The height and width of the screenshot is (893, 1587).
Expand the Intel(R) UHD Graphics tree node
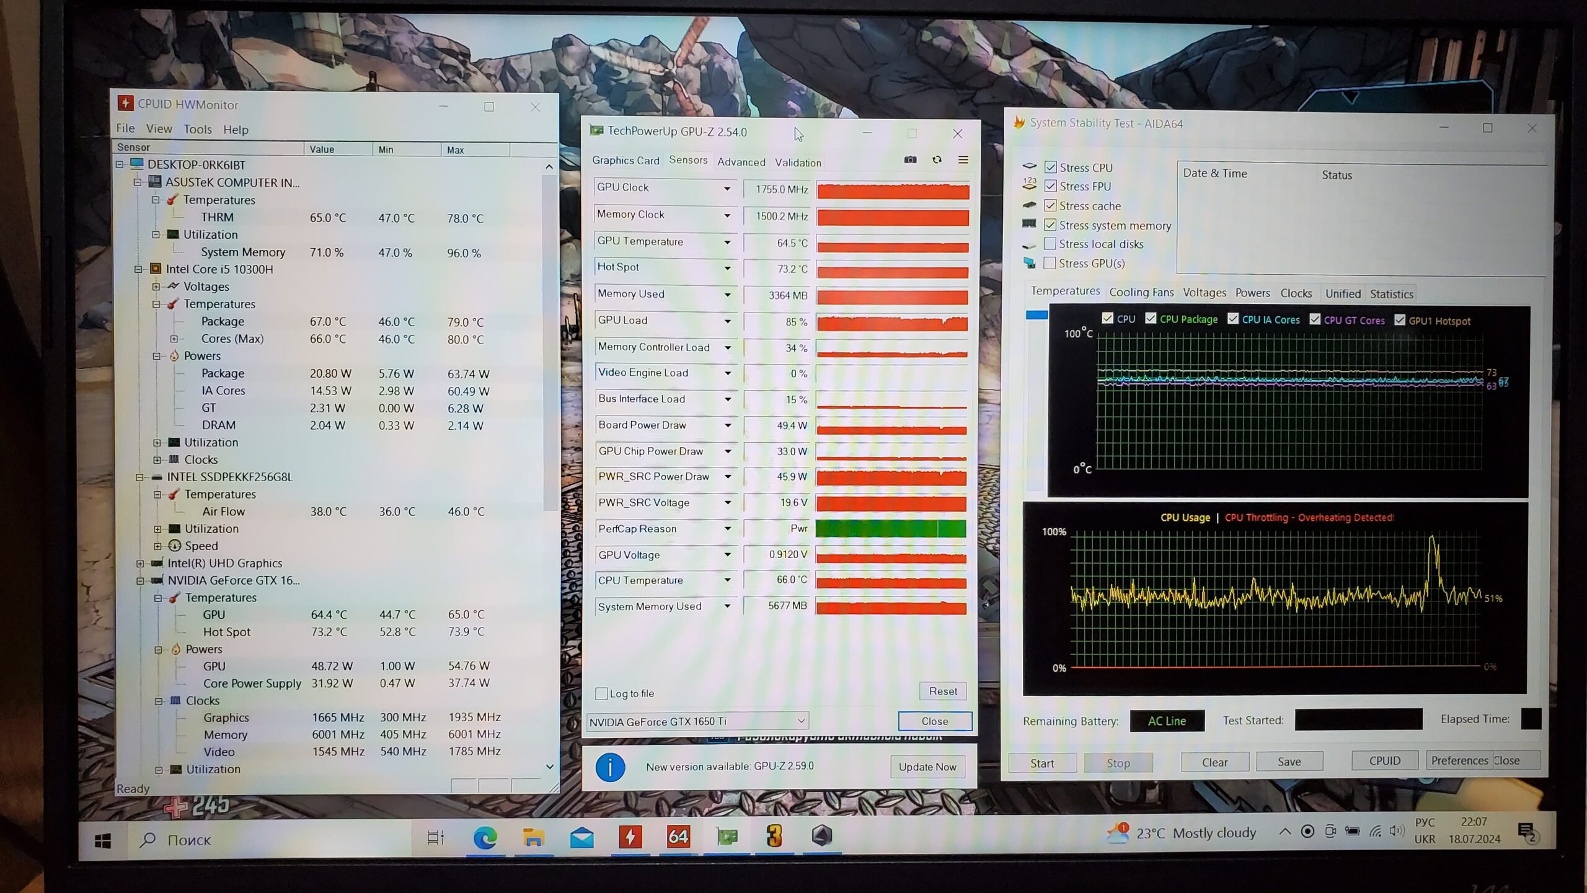[140, 564]
